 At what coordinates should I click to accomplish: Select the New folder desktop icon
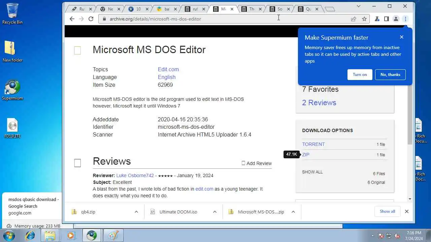coord(12,51)
